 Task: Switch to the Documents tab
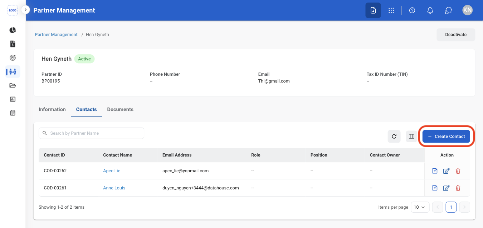(120, 109)
